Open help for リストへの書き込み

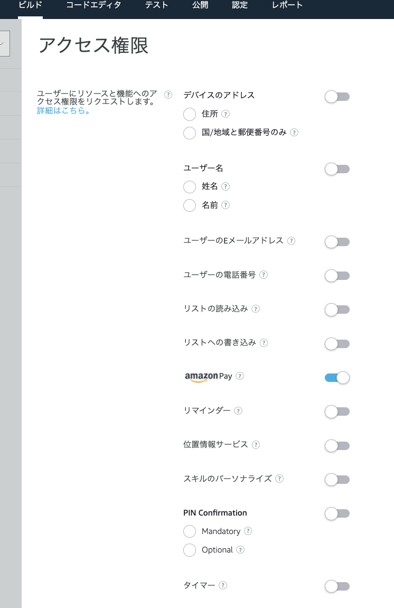[x=264, y=343]
